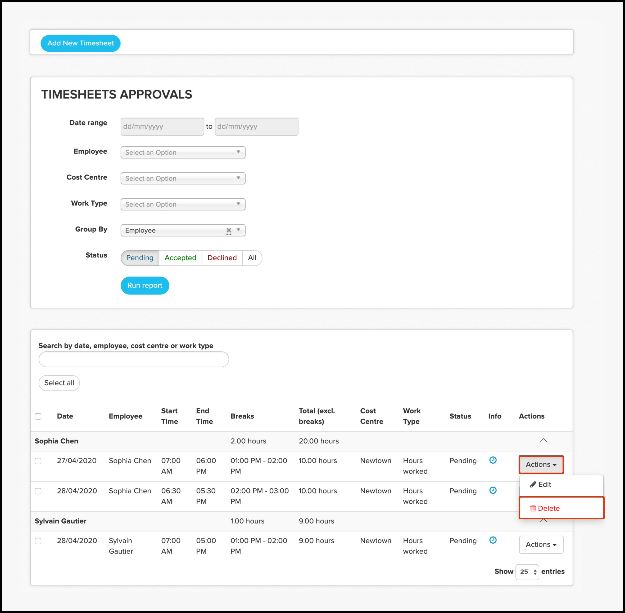625x613 pixels.
Task: Tick the header select-all checkbox
Action: [x=38, y=416]
